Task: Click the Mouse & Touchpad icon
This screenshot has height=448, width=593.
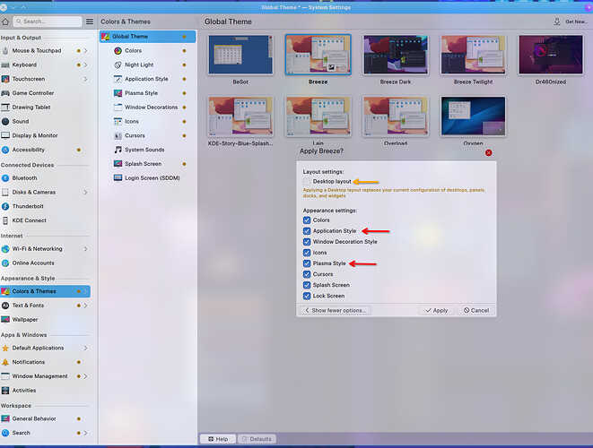Action: pos(5,50)
